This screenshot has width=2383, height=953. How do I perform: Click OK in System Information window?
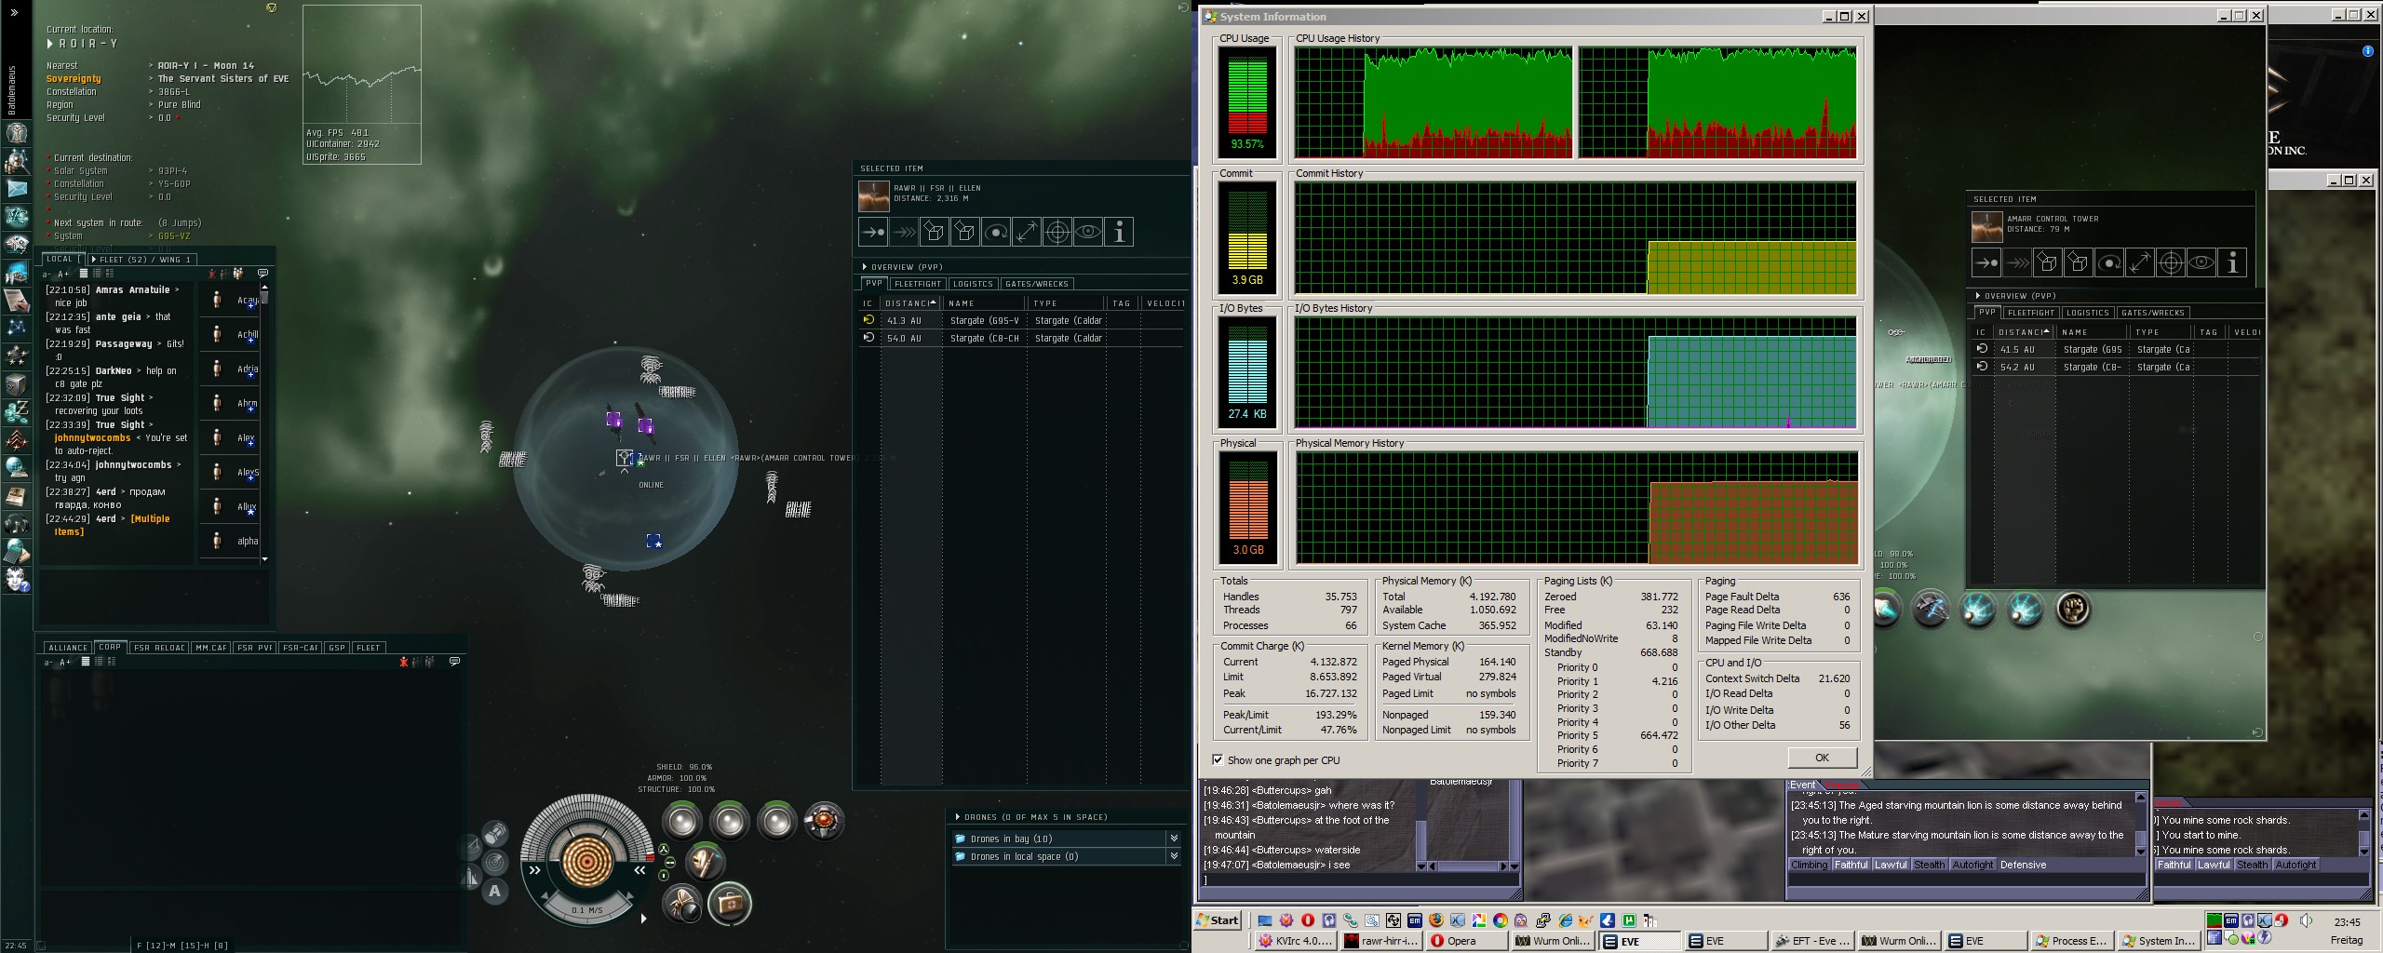coord(1822,758)
